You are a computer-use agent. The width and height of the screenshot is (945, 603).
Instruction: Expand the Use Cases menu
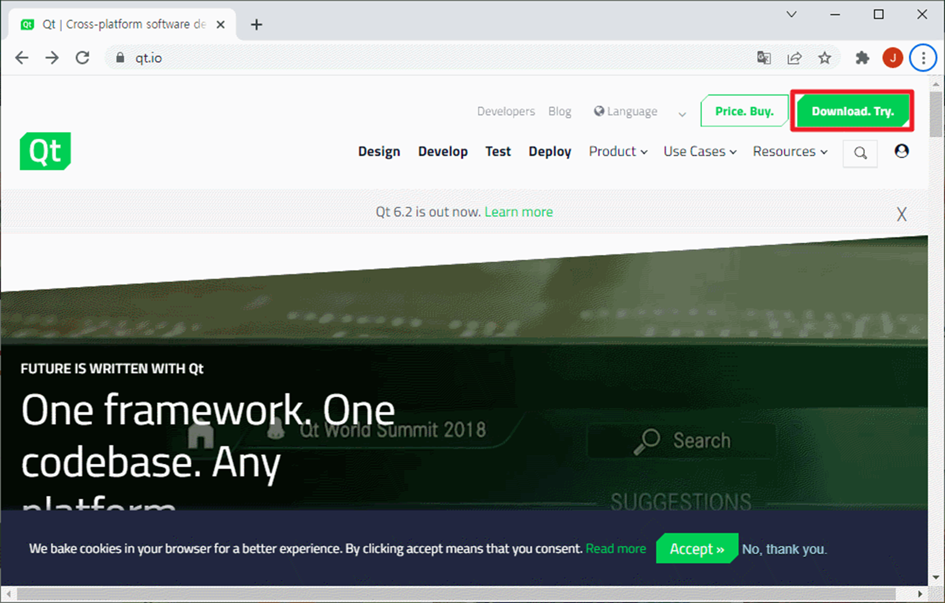[700, 151]
